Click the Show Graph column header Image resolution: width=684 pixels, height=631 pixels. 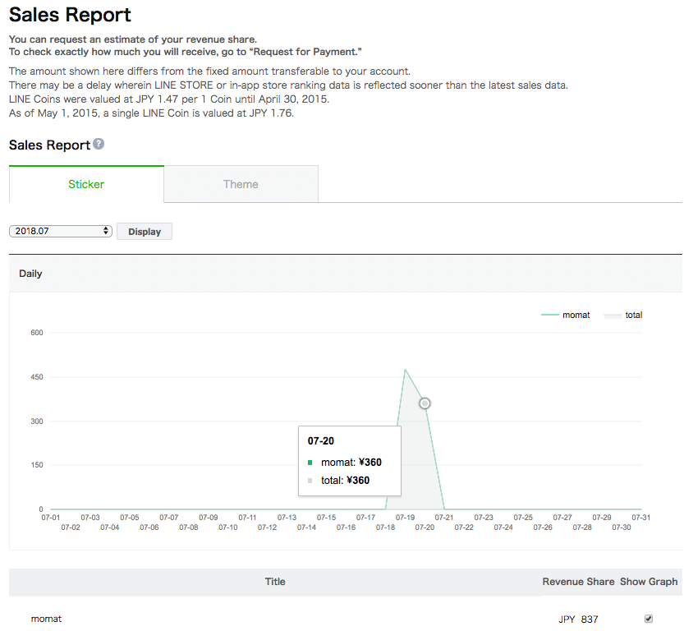[x=649, y=582]
